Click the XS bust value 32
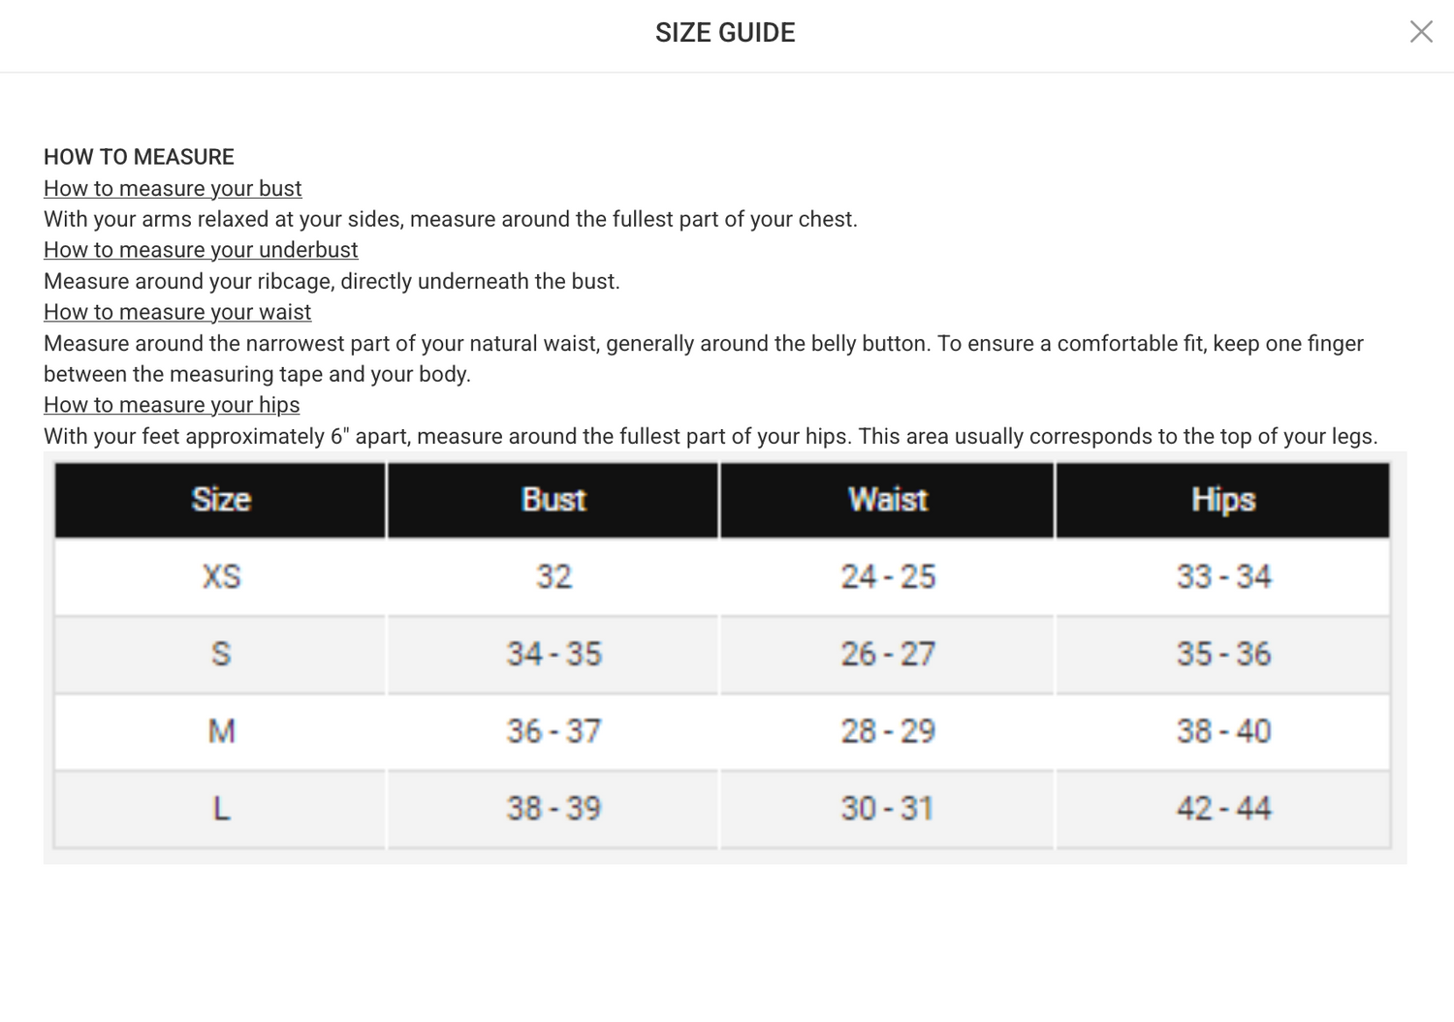 pos(553,577)
